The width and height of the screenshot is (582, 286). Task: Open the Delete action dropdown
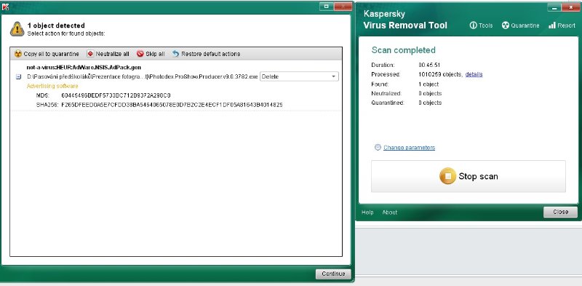point(299,76)
